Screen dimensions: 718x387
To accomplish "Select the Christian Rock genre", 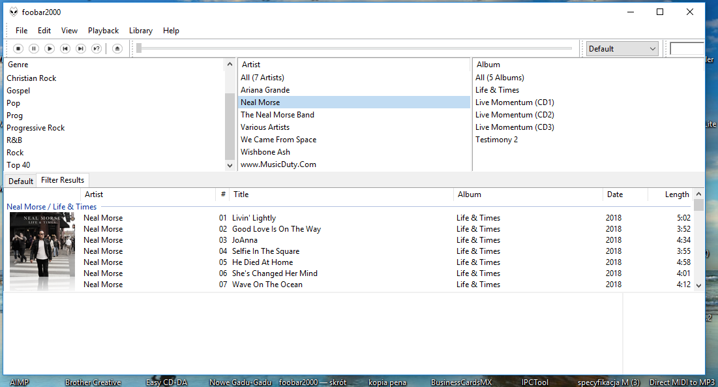I will pos(115,78).
